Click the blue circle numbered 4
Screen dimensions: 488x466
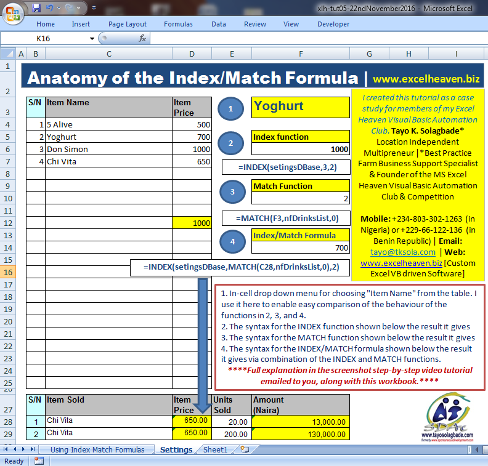pos(232,241)
